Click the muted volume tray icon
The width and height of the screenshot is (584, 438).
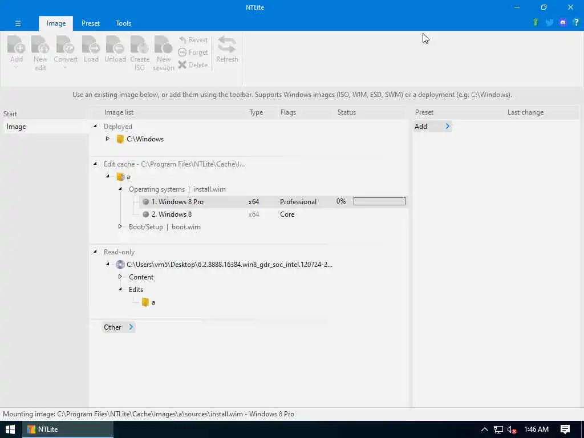pyautogui.click(x=512, y=429)
